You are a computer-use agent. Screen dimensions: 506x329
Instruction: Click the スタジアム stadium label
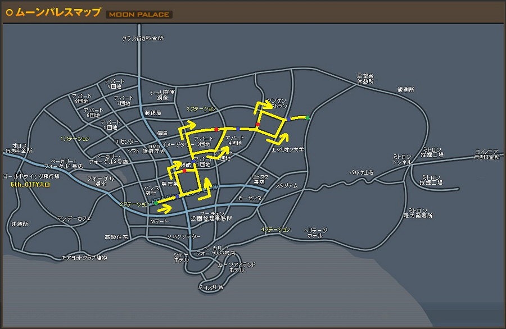(x=286, y=185)
